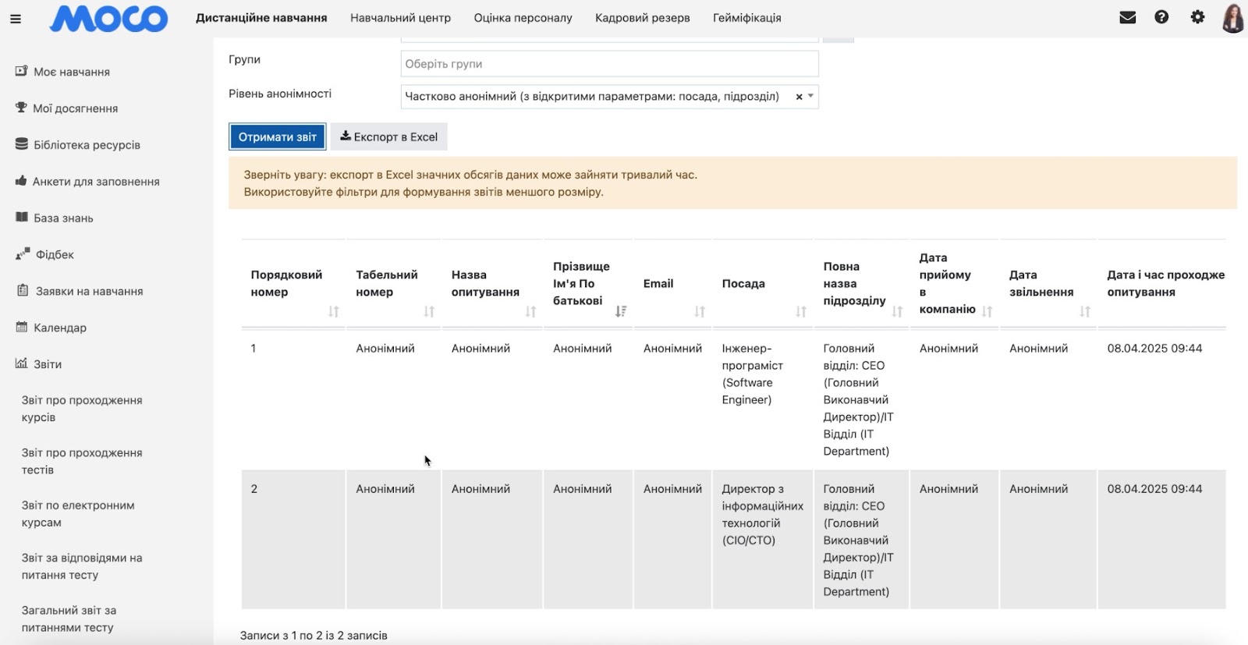The height and width of the screenshot is (645, 1248).
Task: Sort by Табельний номер column arrows
Action: point(429,311)
